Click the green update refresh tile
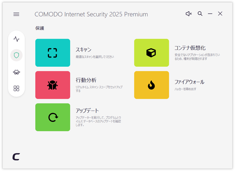 coord(52,117)
